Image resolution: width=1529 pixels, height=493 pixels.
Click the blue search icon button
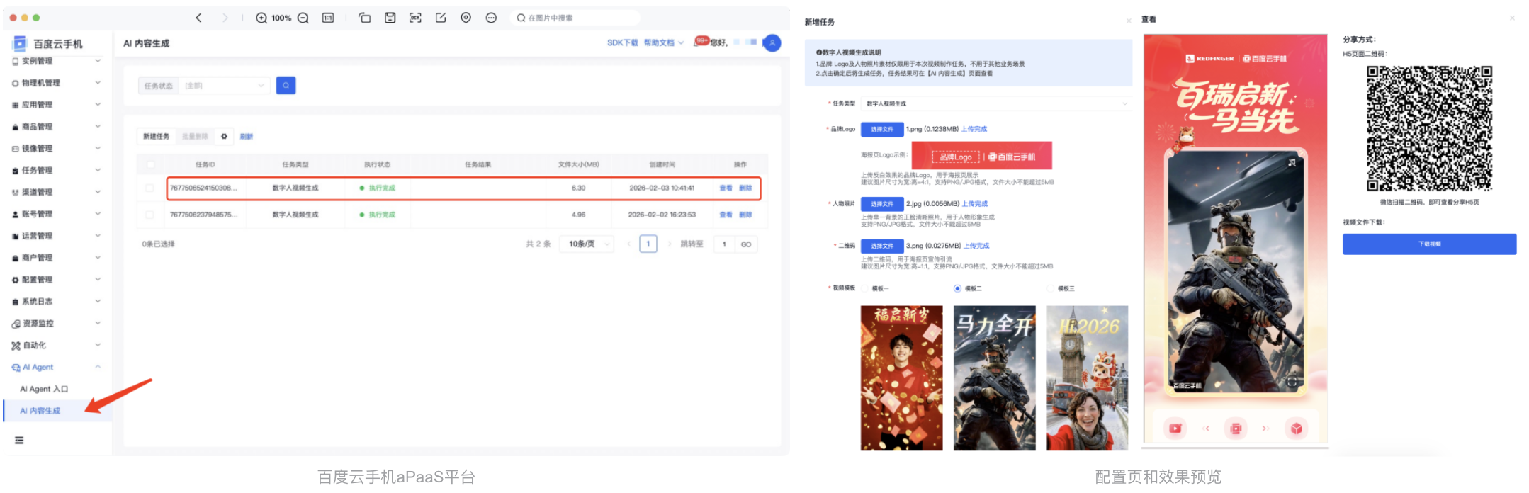[x=286, y=86]
